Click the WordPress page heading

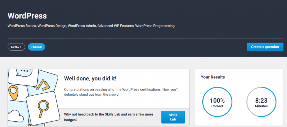point(27,16)
